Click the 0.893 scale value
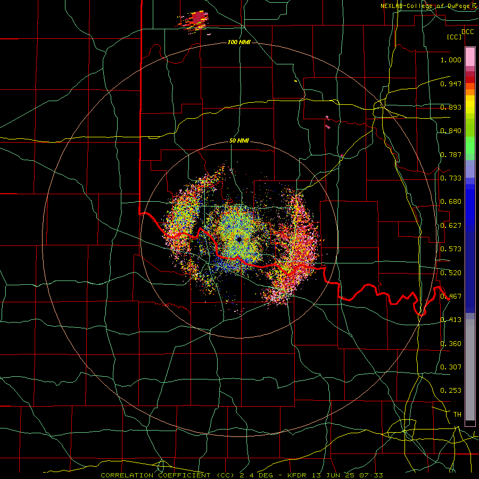Viewport: 479px width, 479px height. click(x=451, y=107)
